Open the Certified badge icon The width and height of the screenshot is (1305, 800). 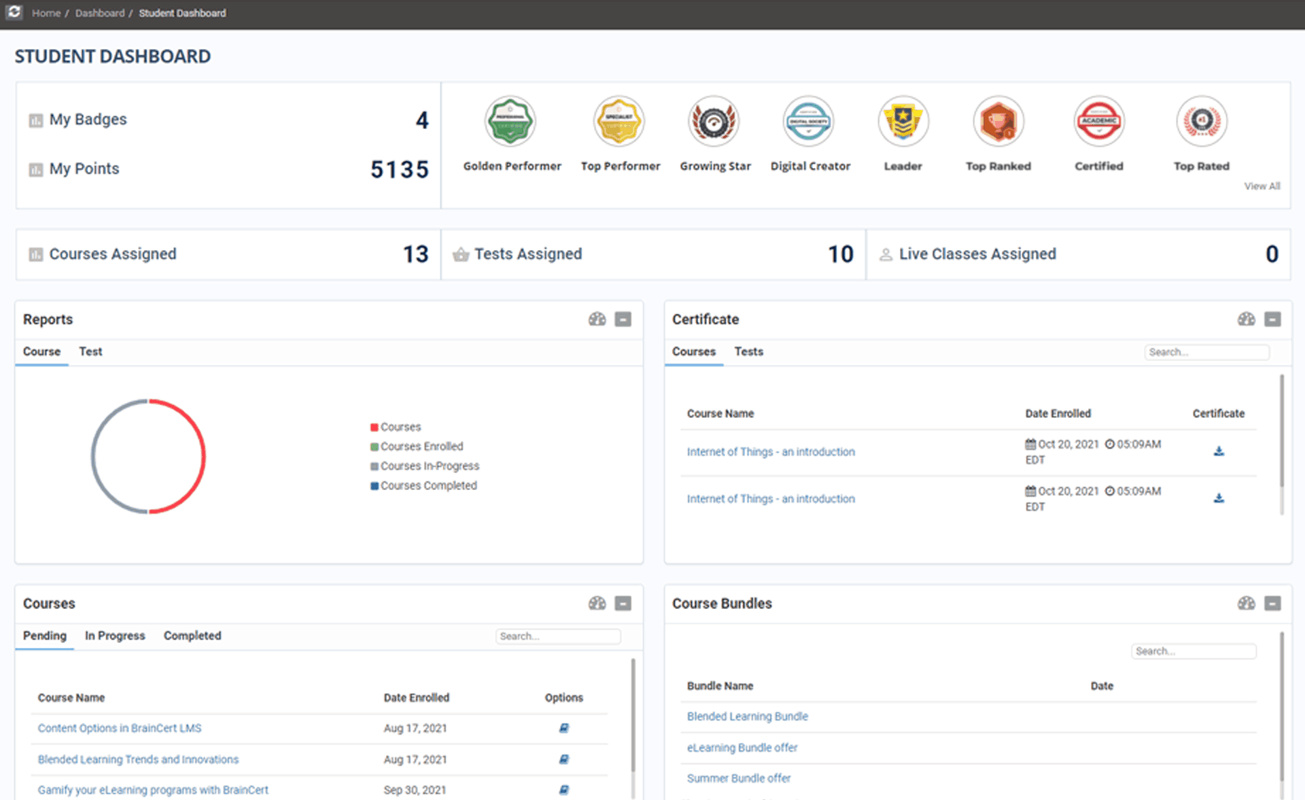click(x=1099, y=121)
